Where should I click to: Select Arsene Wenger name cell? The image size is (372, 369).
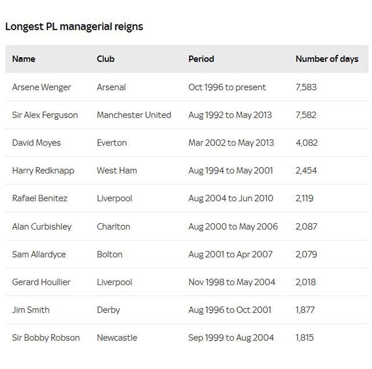tap(41, 87)
